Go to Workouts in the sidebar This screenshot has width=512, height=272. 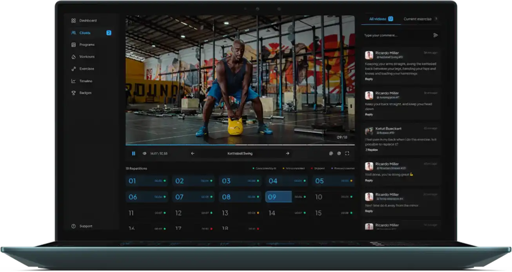pyautogui.click(x=86, y=57)
